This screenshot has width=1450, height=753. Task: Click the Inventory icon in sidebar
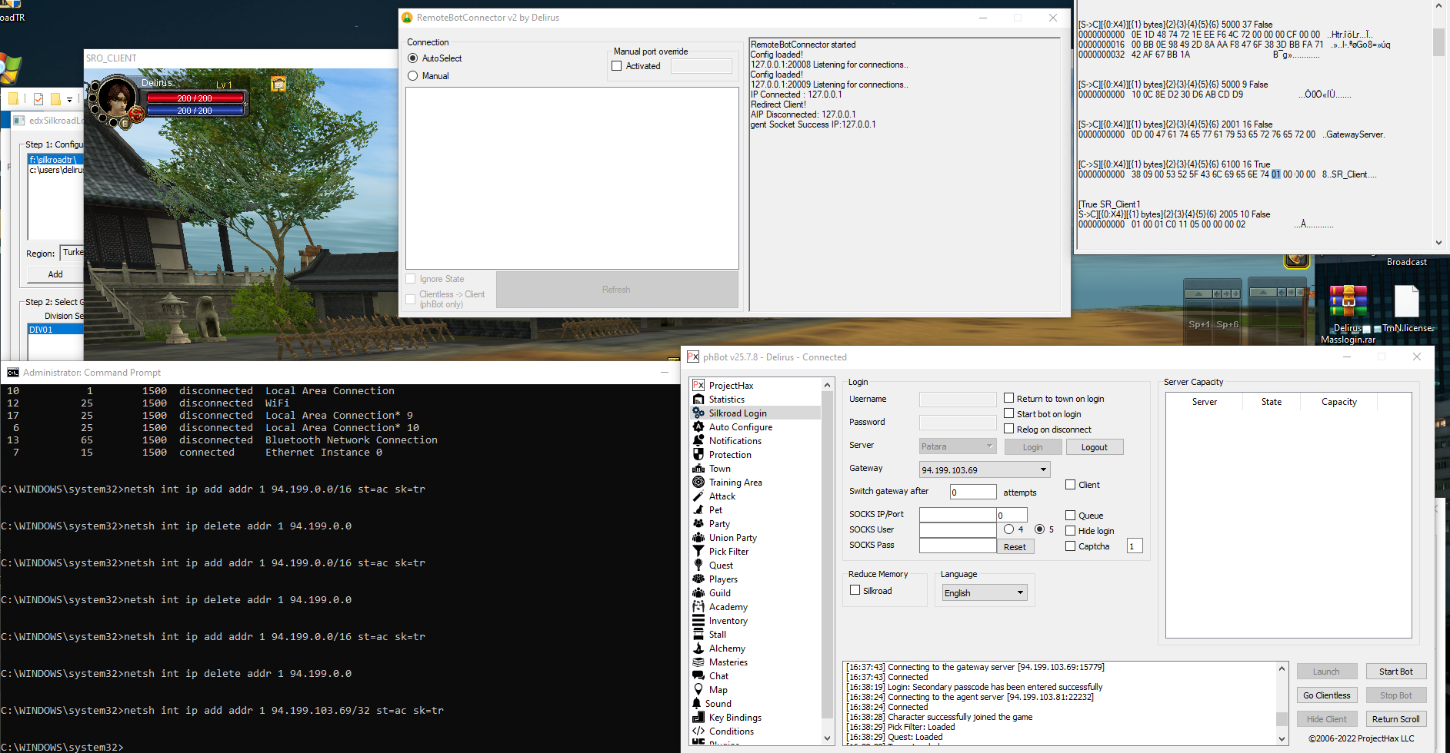[x=698, y=621]
